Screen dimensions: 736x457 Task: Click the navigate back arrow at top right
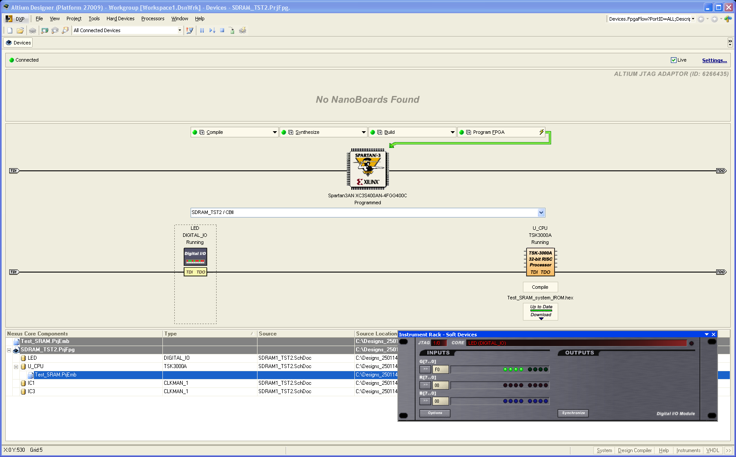click(701, 19)
